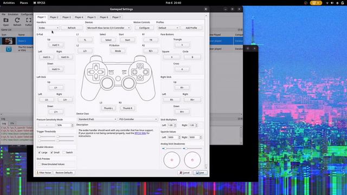Click the Add Profile button
Viewport: 347px width, 195px height.
(x=191, y=28)
